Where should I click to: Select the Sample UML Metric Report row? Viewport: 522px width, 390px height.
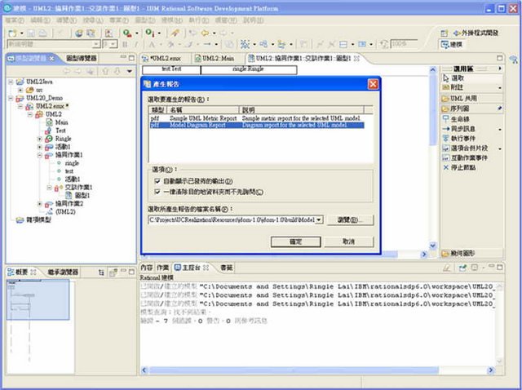coord(256,118)
